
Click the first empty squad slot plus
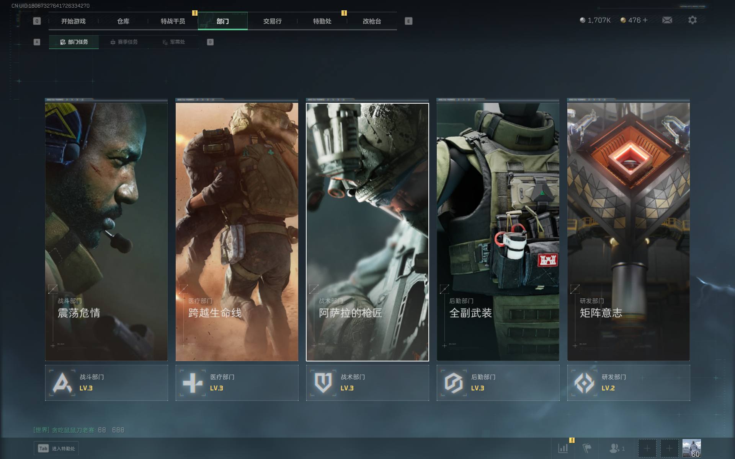pyautogui.click(x=647, y=448)
